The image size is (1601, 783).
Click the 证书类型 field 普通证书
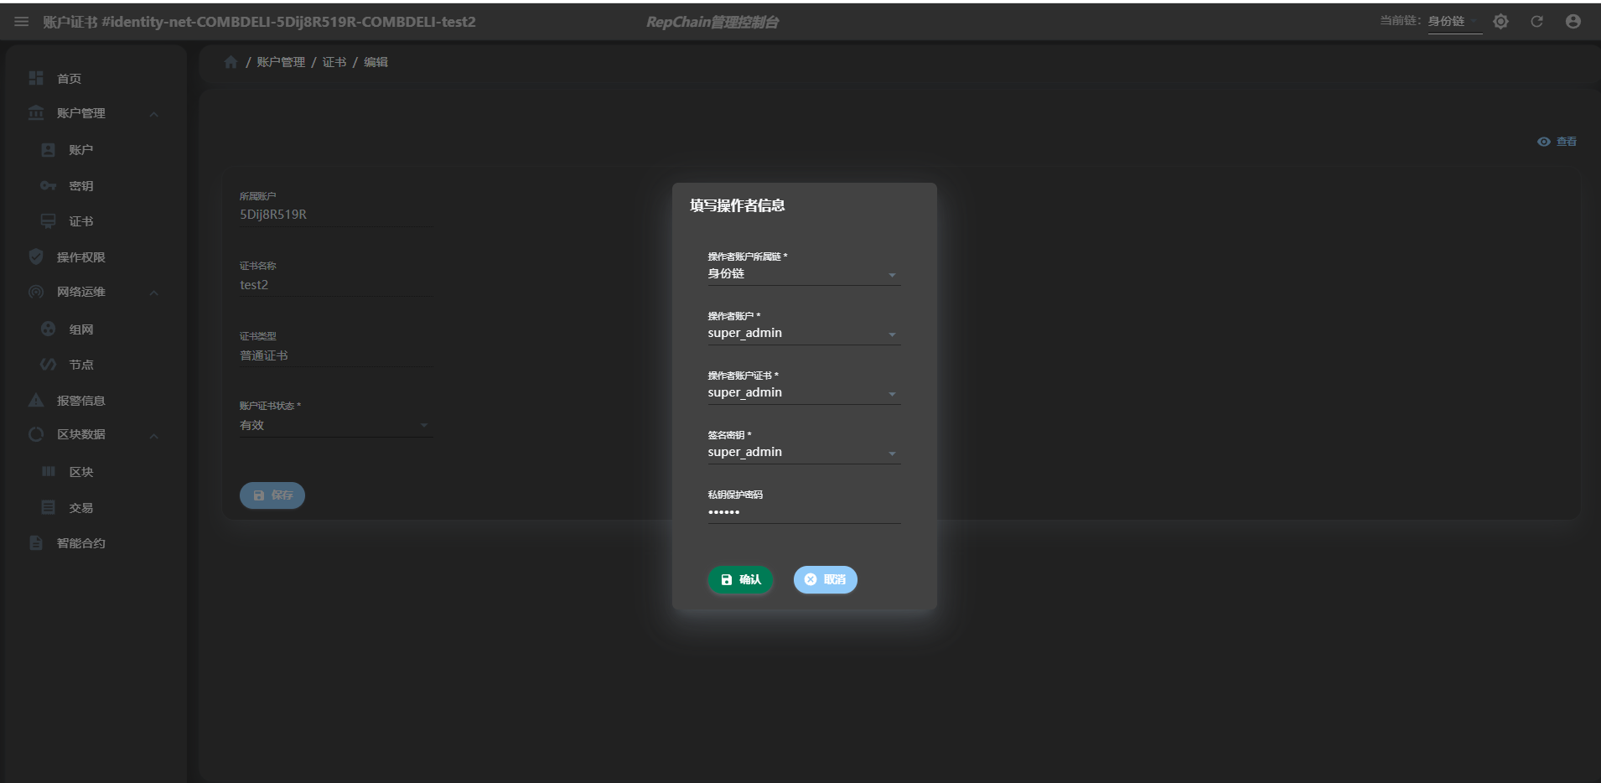(x=335, y=355)
